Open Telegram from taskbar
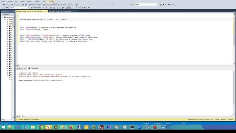The image size is (236, 133). [x=25, y=127]
